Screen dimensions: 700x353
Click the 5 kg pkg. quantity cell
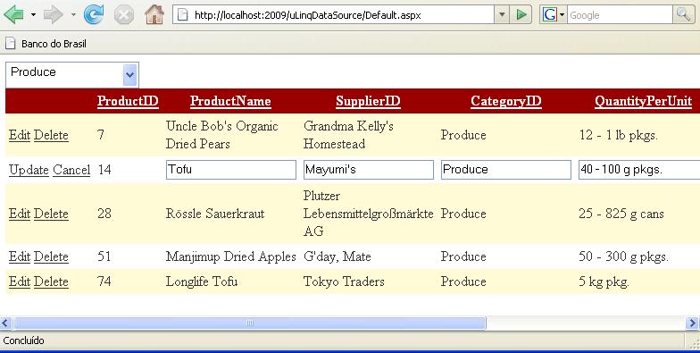pos(604,282)
